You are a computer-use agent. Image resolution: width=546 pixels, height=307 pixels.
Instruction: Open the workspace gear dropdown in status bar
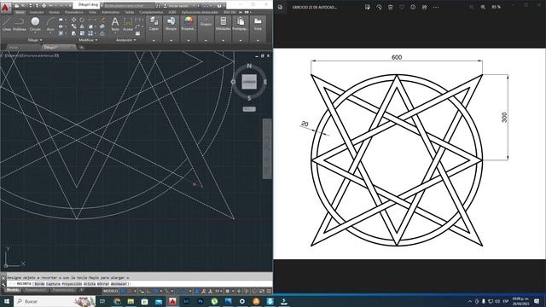pyautogui.click(x=233, y=291)
